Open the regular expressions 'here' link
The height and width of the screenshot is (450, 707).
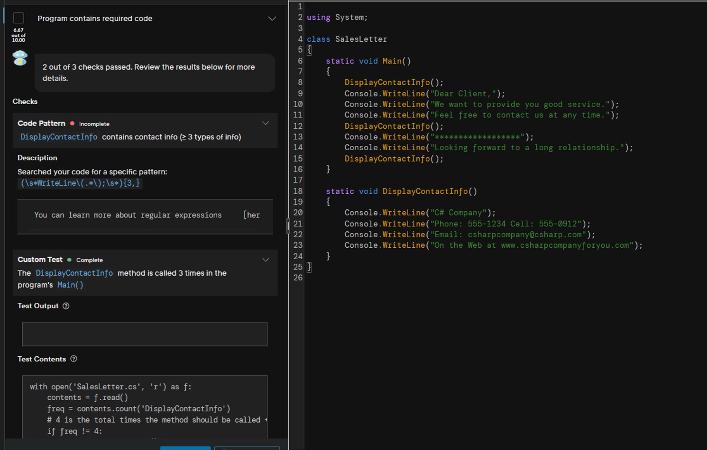pyautogui.click(x=252, y=215)
